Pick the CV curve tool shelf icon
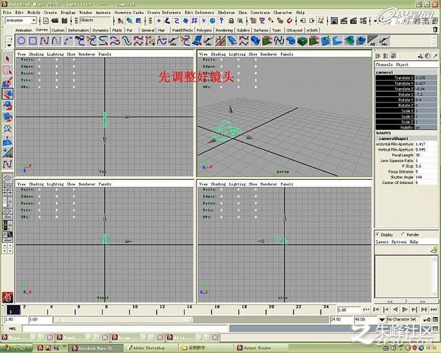The height and width of the screenshot is (353, 441). 44,41
